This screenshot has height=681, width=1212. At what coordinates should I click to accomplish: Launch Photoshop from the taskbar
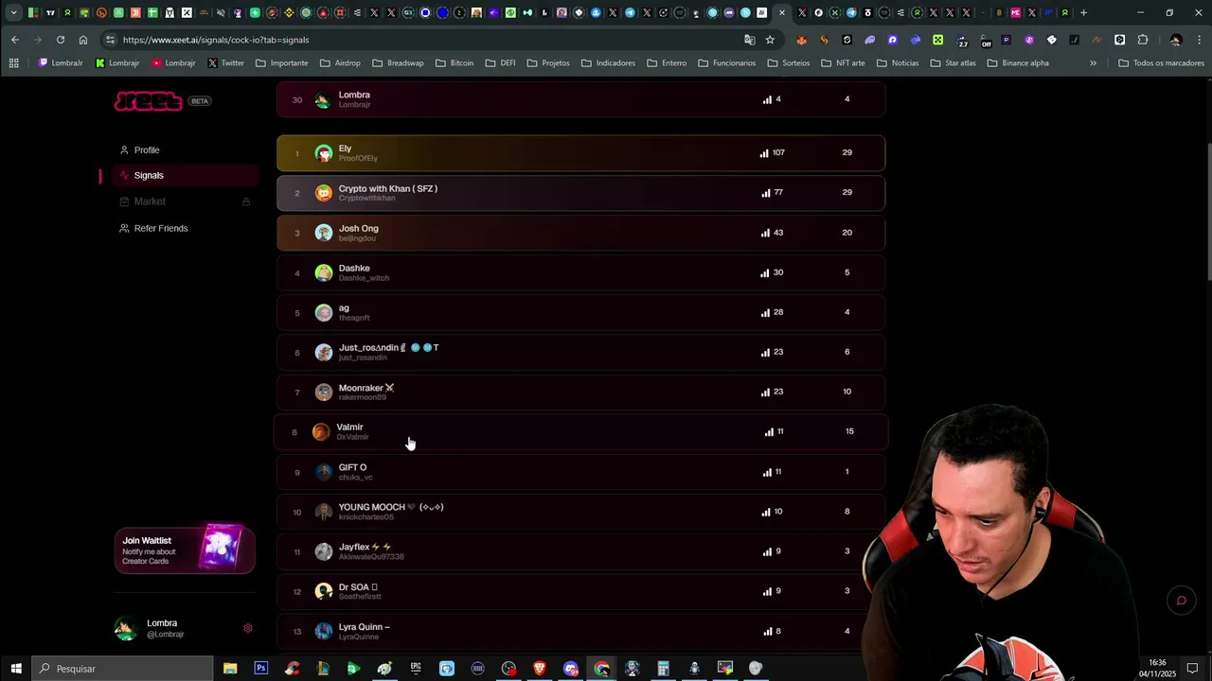(x=261, y=669)
